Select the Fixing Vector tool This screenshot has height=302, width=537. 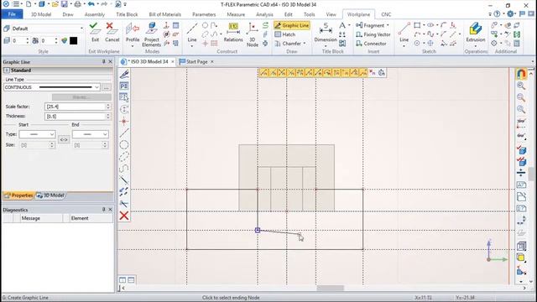pos(373,34)
